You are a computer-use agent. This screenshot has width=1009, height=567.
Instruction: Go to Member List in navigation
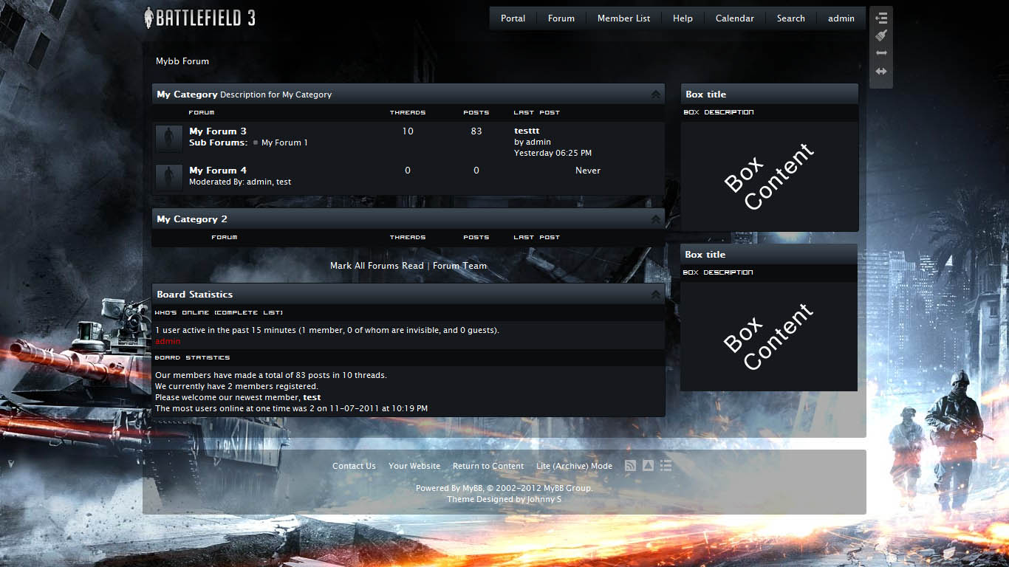[623, 18]
